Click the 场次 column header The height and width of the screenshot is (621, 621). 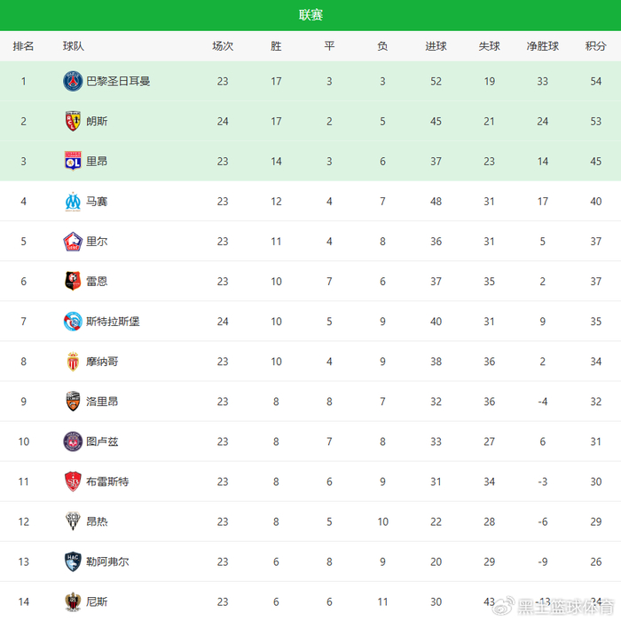pyautogui.click(x=223, y=46)
